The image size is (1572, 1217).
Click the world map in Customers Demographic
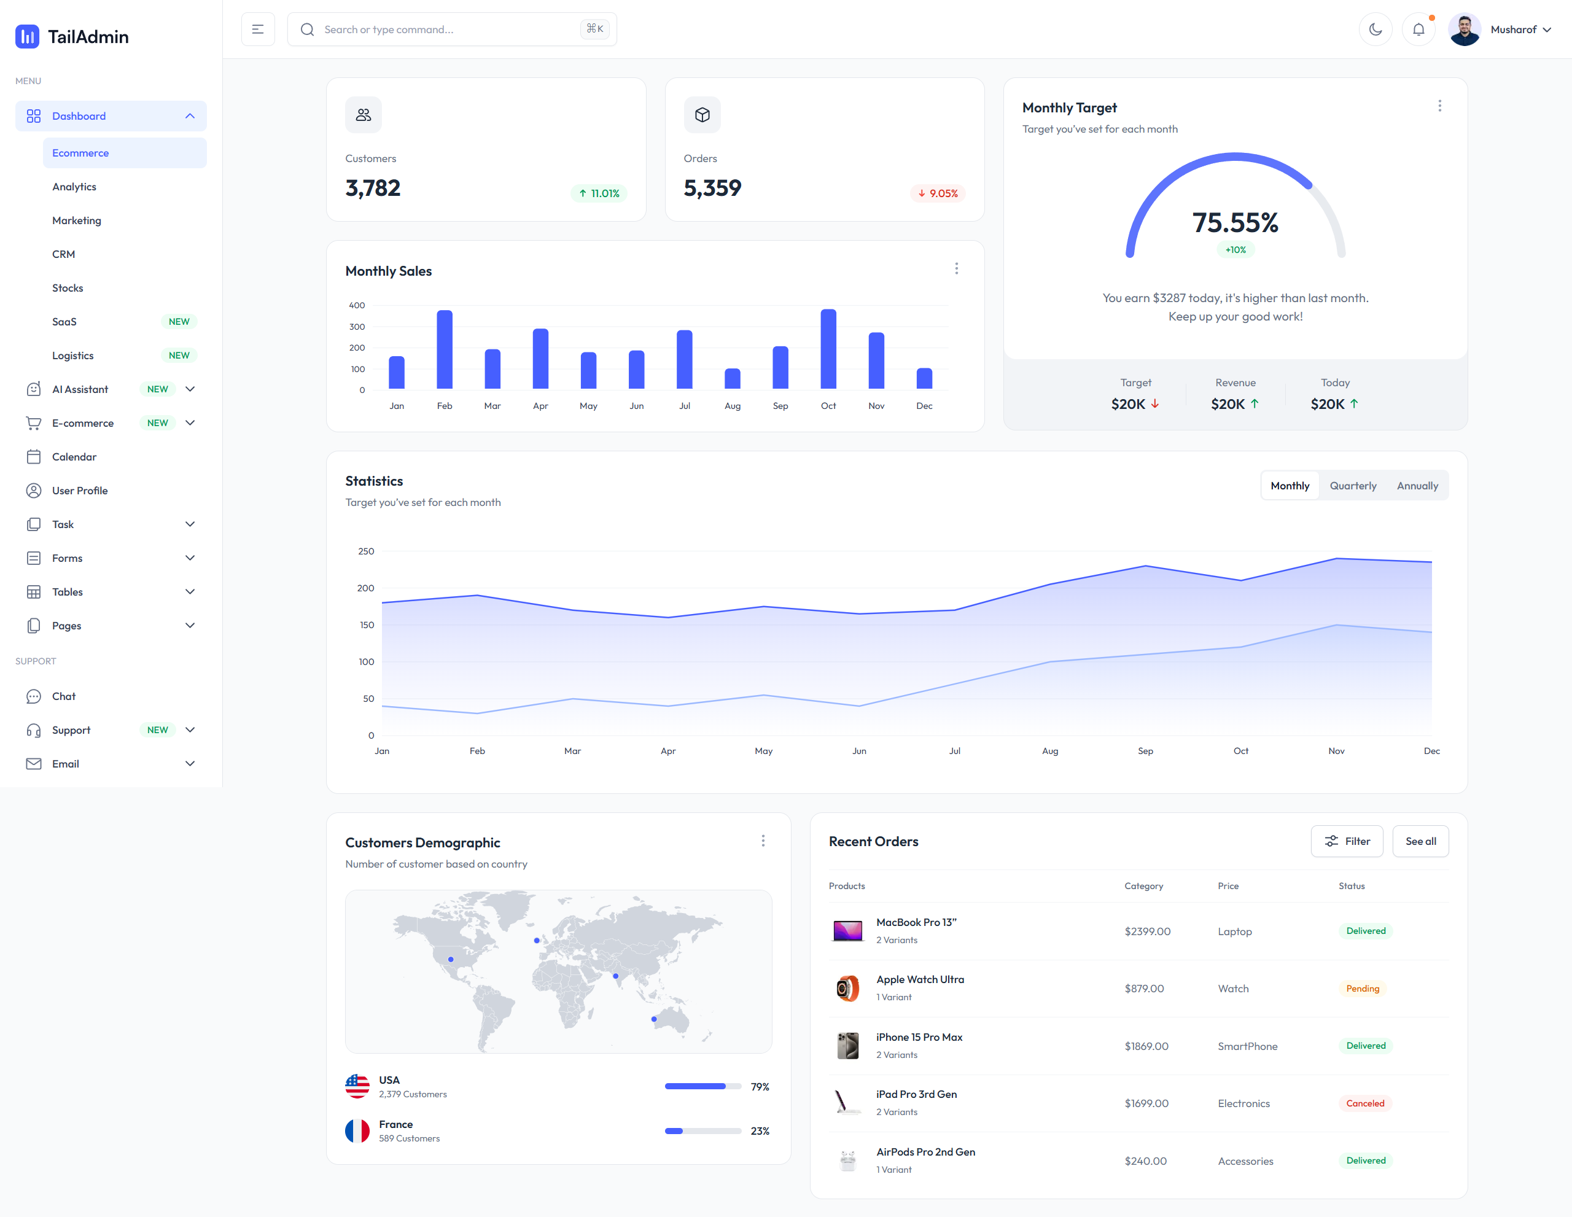point(559,971)
